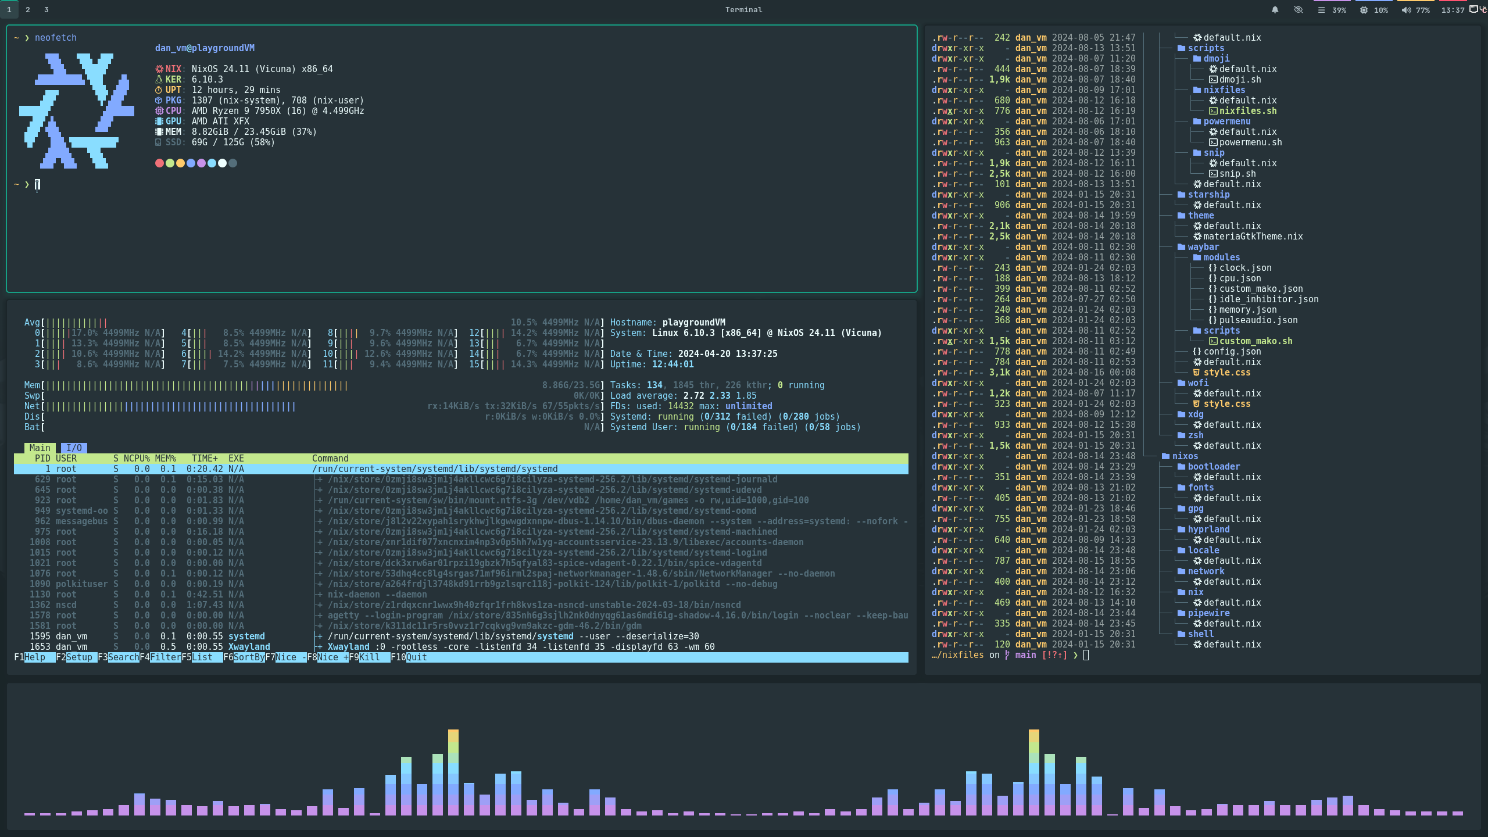Click the GPU icon in neofetch
The width and height of the screenshot is (1488, 837).
pos(159,121)
